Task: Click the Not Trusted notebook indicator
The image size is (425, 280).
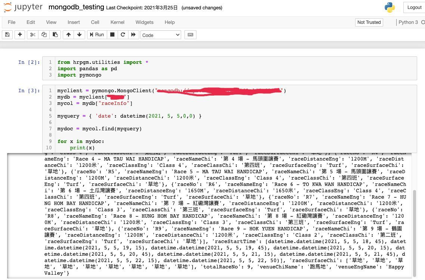Action: click(369, 22)
